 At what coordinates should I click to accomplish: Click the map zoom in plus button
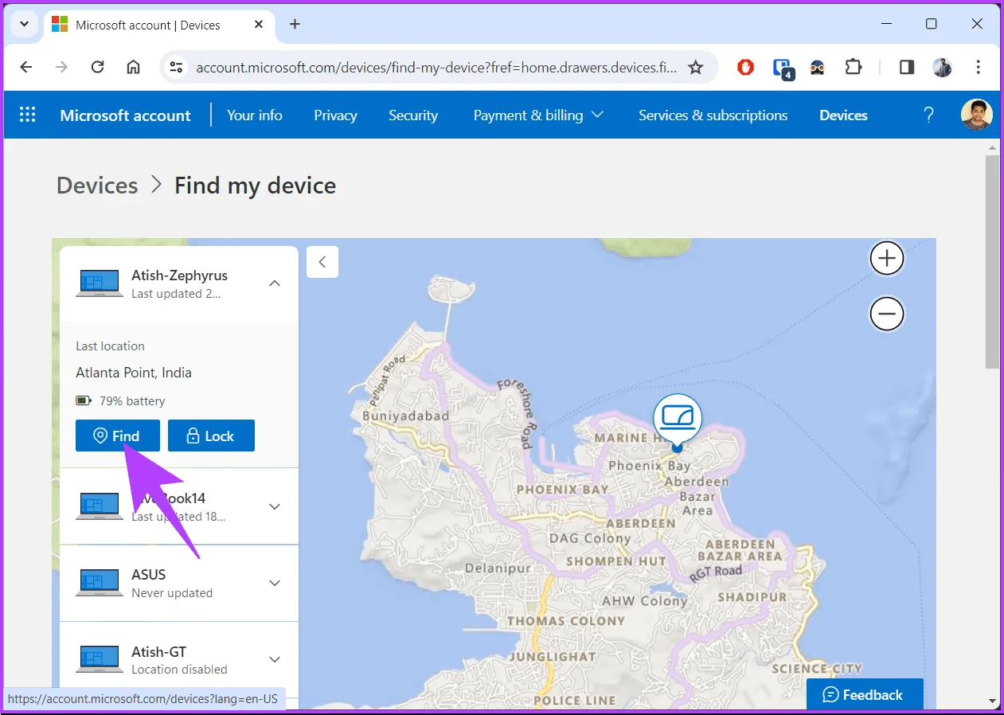pyautogui.click(x=886, y=259)
